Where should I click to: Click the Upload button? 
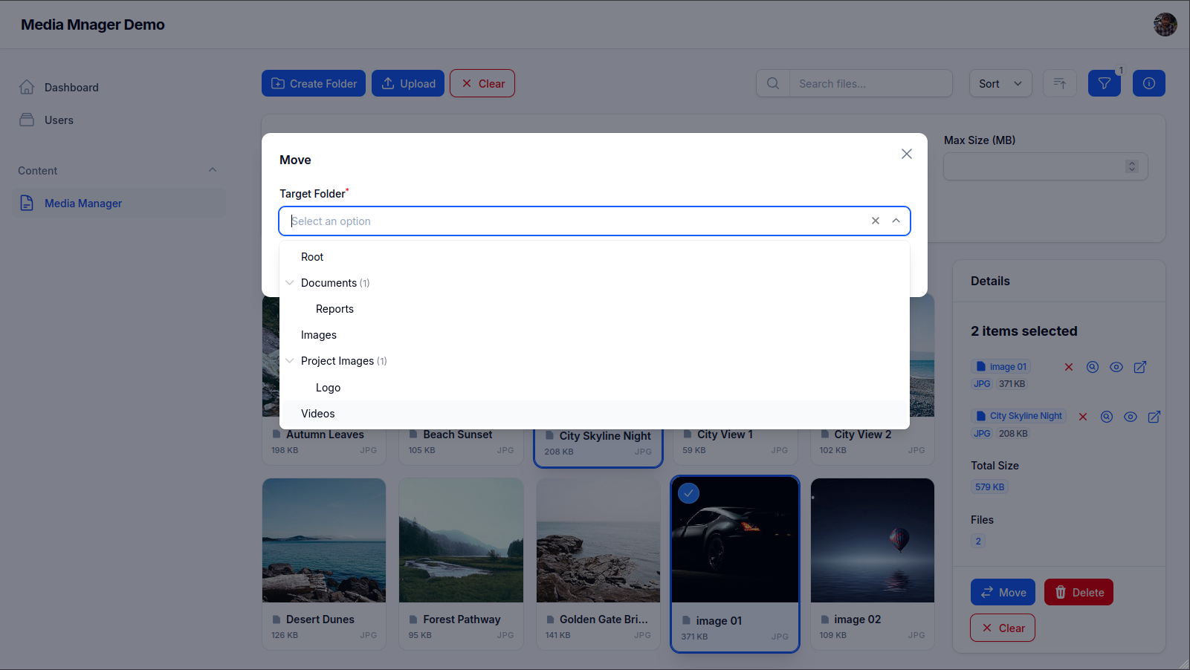click(x=408, y=83)
